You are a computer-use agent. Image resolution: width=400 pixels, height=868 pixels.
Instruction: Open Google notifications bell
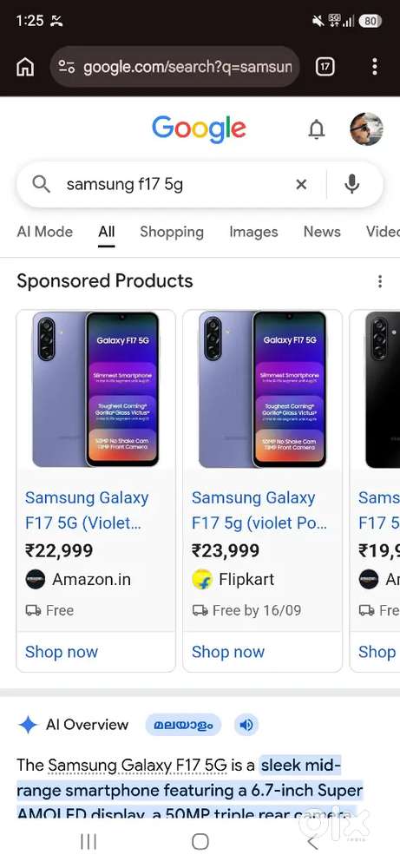pos(317,129)
